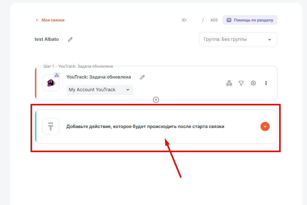Image resolution: width=307 pixels, height=205 pixels.
Task: Click the back chevron before Мои связки
Action: (37, 20)
